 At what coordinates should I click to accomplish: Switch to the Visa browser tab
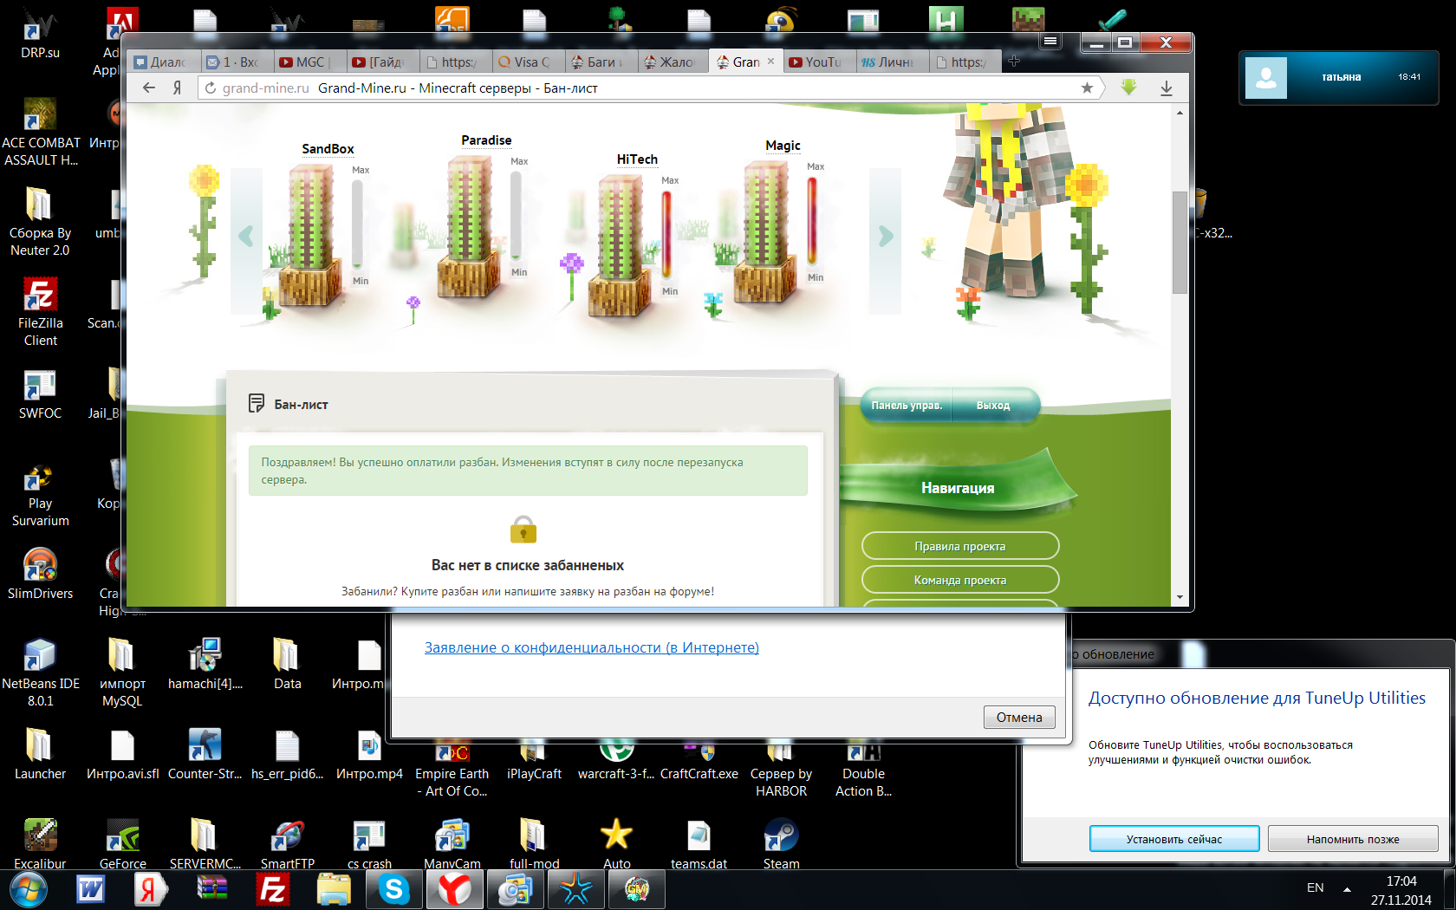coord(528,62)
